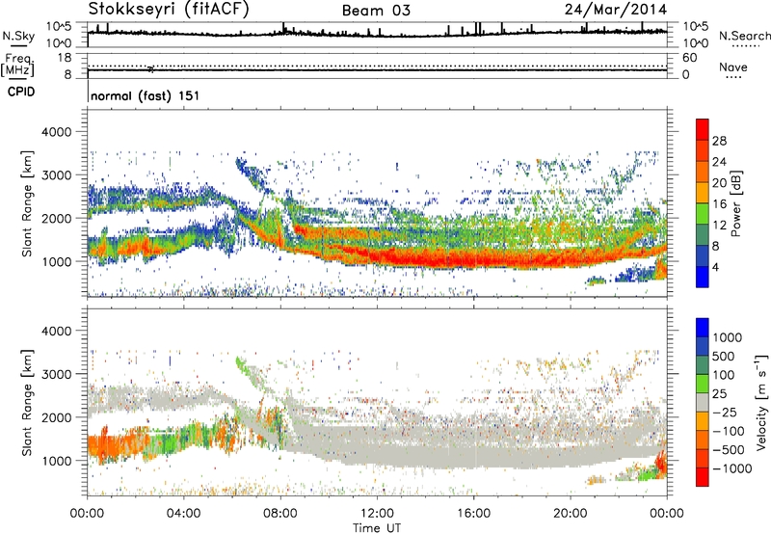Click the '08:00' time tick label

pos(280,514)
